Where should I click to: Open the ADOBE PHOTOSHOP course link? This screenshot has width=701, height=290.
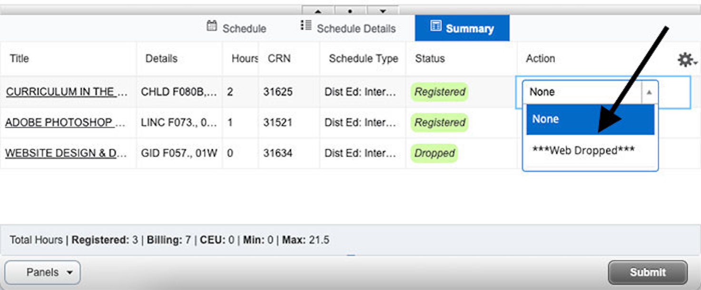66,123
